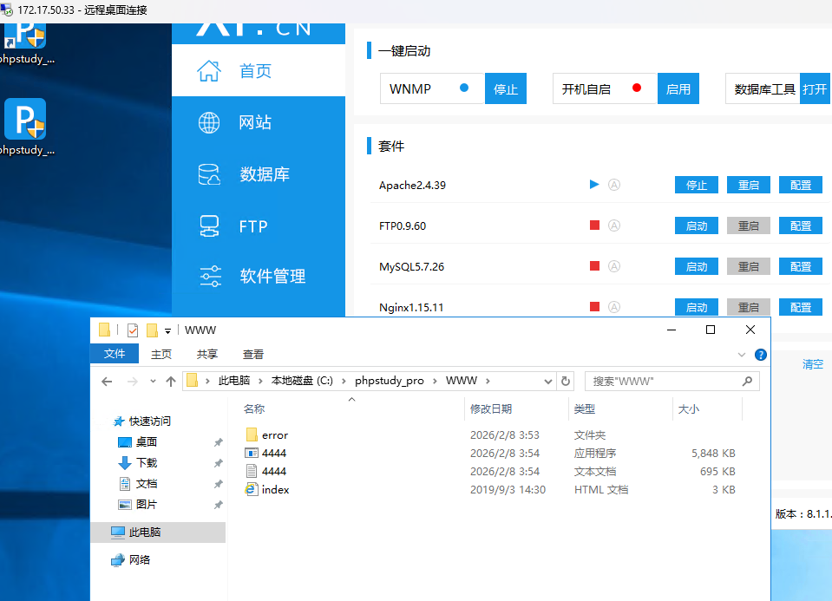Sort files by the 名称 column header

[254, 409]
